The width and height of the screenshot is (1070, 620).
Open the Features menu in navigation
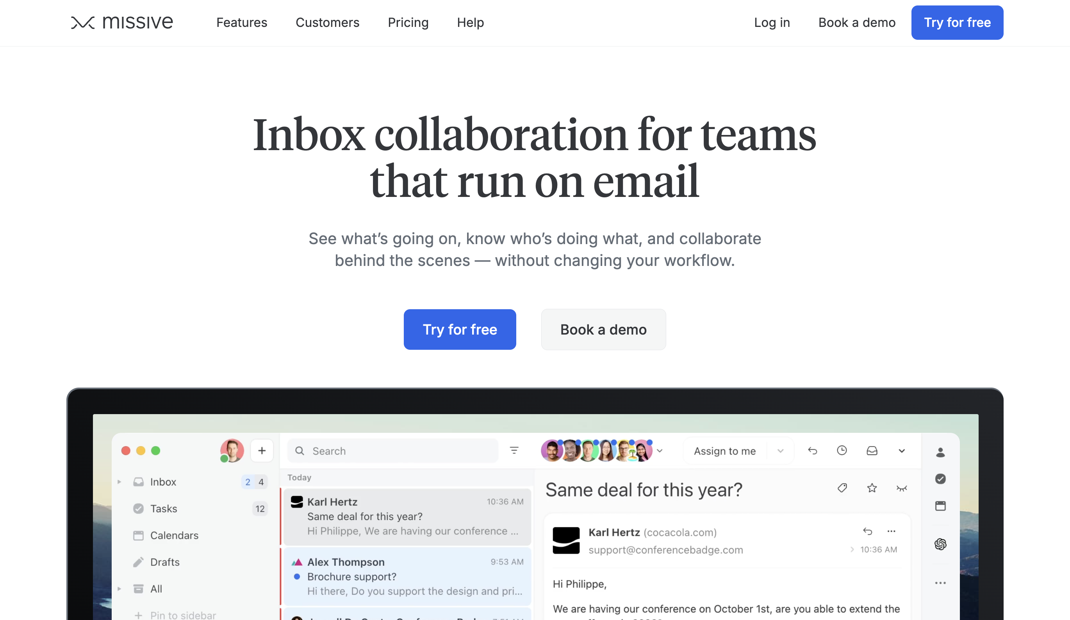point(242,23)
